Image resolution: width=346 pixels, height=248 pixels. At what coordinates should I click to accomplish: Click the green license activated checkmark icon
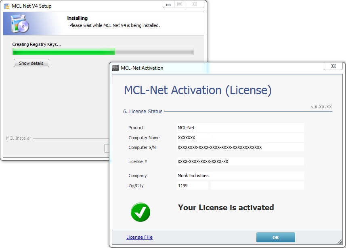(140, 212)
